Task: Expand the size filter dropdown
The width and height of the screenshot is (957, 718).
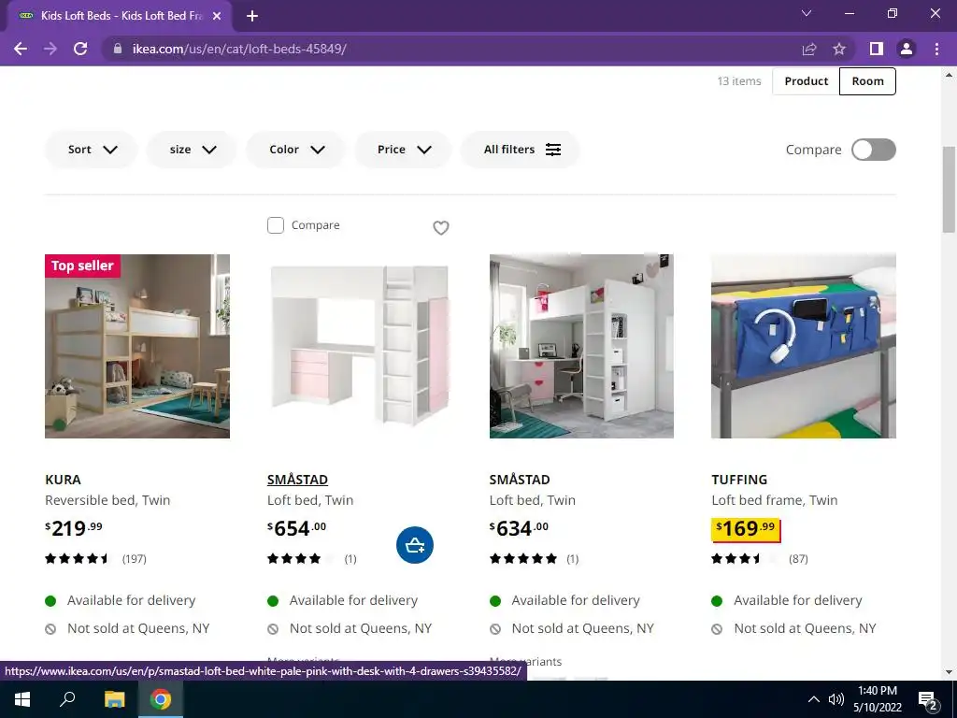Action: [192, 150]
